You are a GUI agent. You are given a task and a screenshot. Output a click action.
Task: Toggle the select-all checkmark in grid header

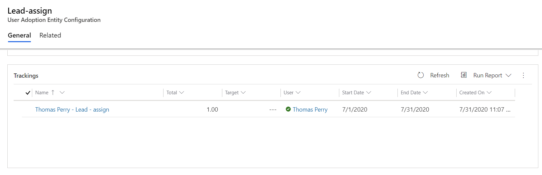[28, 93]
